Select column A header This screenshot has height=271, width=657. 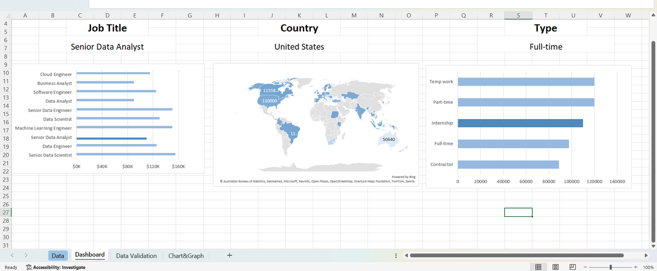pyautogui.click(x=25, y=16)
